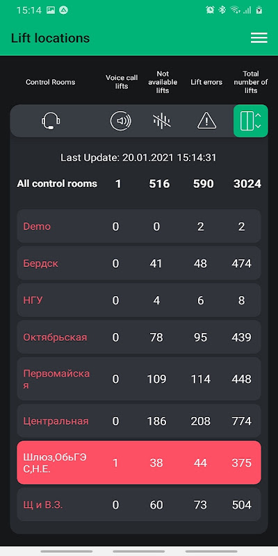
Task: Select the All control rooms summary row
Action: click(x=139, y=183)
